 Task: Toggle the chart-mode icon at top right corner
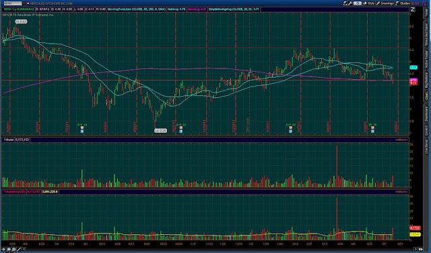point(413,9)
